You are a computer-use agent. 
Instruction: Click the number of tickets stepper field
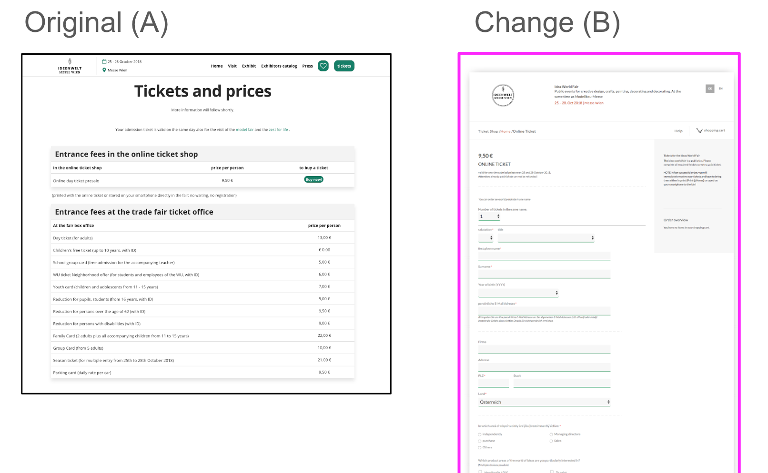489,217
